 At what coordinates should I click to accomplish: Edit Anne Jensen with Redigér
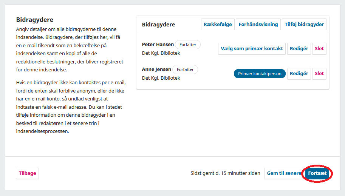[299, 74]
